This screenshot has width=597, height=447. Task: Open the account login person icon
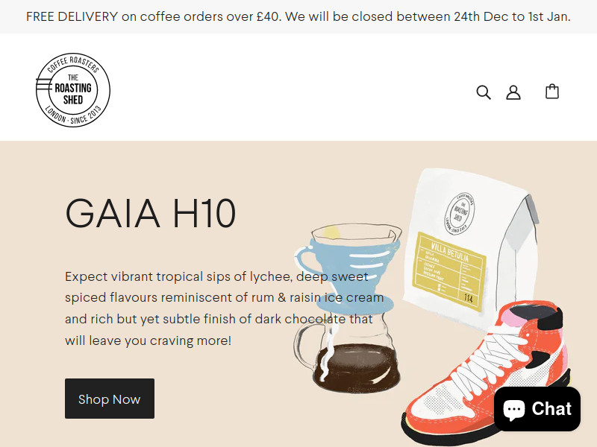click(x=513, y=92)
